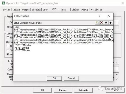The height and width of the screenshot is (94, 126).
Task: Close the Folder Setup dialog
Action: [109, 16]
